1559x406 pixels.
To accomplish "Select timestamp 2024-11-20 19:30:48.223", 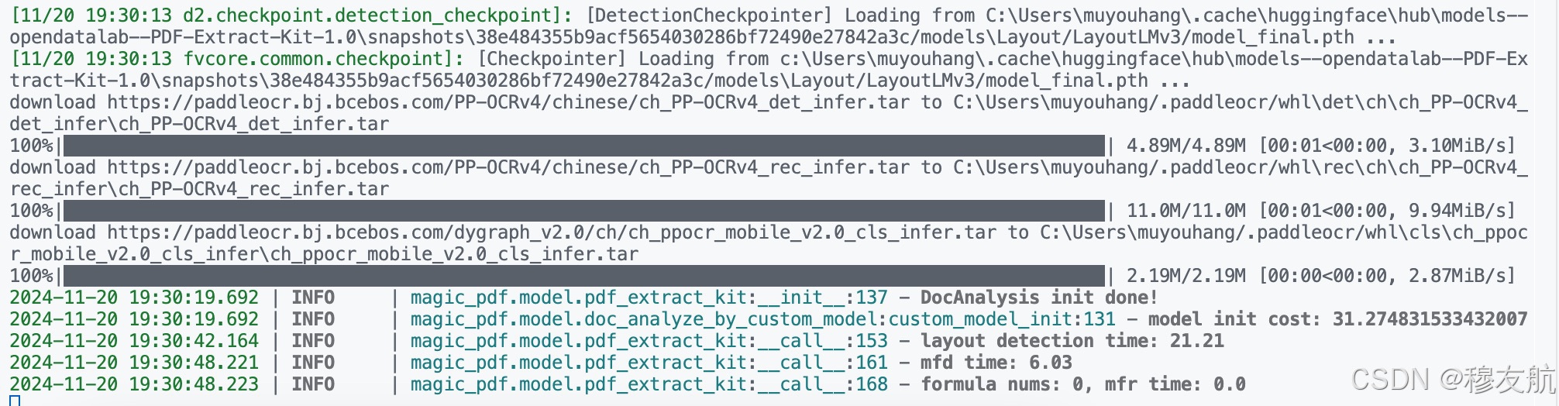I will coord(134,384).
